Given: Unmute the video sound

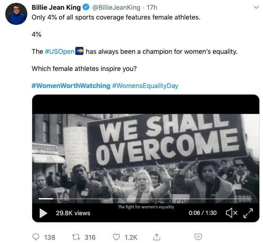Looking at the screenshot, I should 232,213.
